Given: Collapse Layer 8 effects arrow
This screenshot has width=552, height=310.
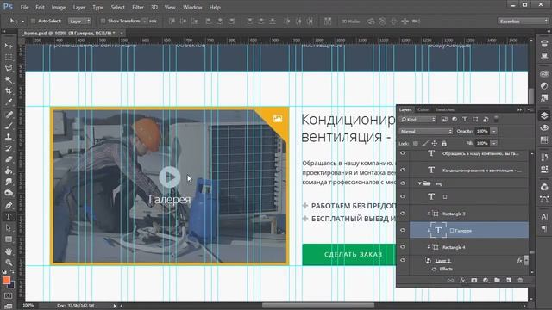Looking at the screenshot, I should (526, 260).
